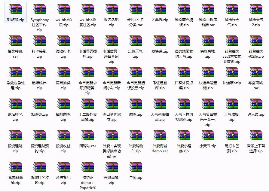The width and height of the screenshot is (269, 192).
Task: Click 红包抽奖css3方式实现转盘.zip icon
Action: [232, 41]
